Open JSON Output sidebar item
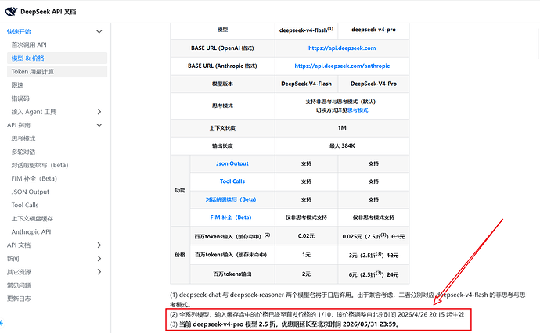Image resolution: width=540 pixels, height=333 pixels. (x=31, y=192)
